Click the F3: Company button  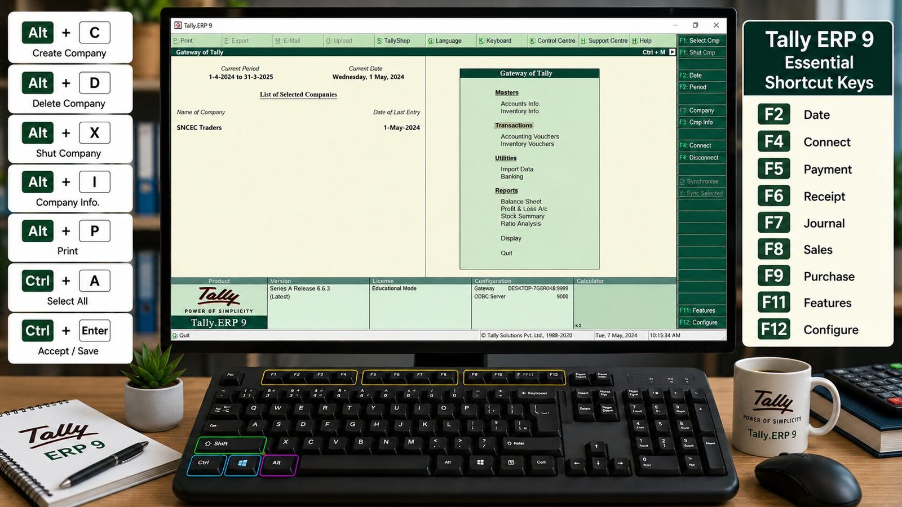(x=701, y=110)
